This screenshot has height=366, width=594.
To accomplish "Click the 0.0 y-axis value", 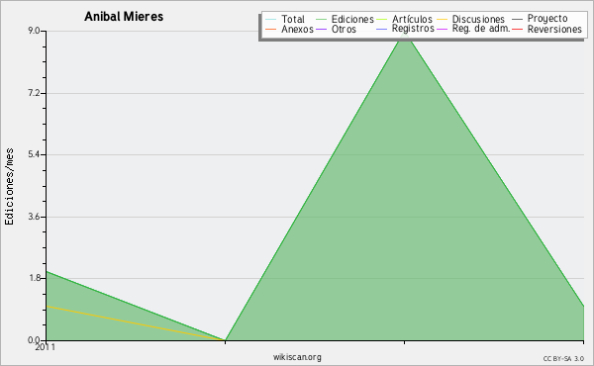I will click(x=35, y=340).
